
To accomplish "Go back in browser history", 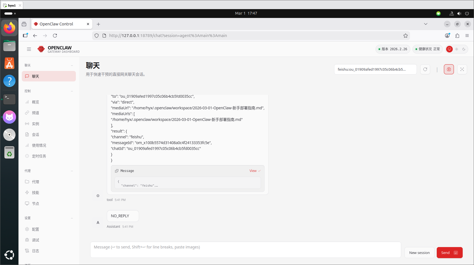I will coord(35,36).
